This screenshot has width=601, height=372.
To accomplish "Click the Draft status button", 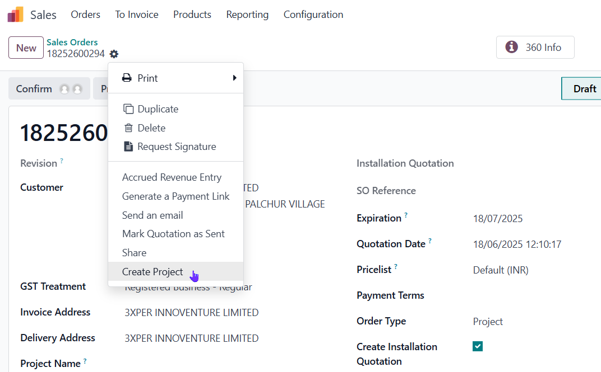I will click(581, 89).
